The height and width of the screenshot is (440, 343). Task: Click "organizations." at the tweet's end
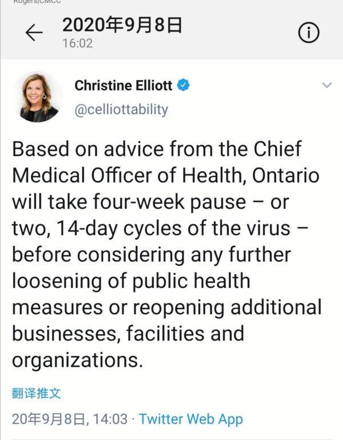click(75, 362)
